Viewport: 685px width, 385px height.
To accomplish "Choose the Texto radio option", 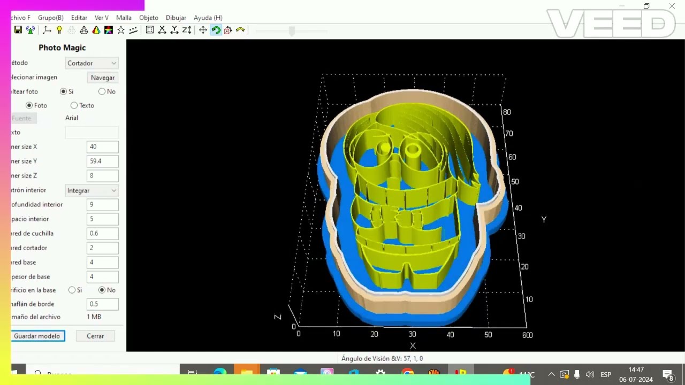I will (74, 105).
